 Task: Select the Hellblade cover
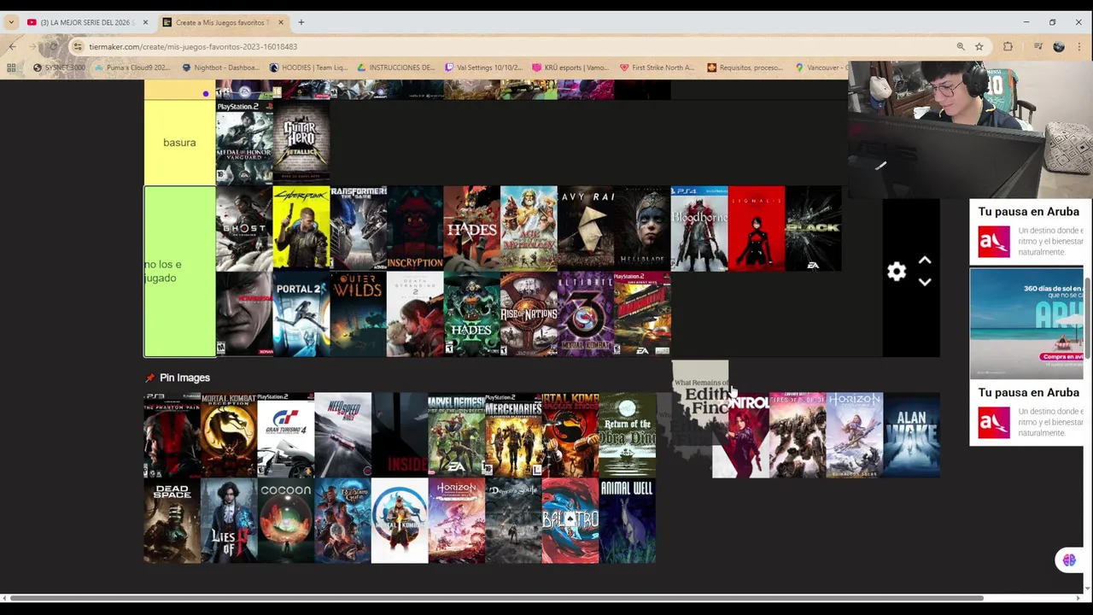tap(642, 228)
